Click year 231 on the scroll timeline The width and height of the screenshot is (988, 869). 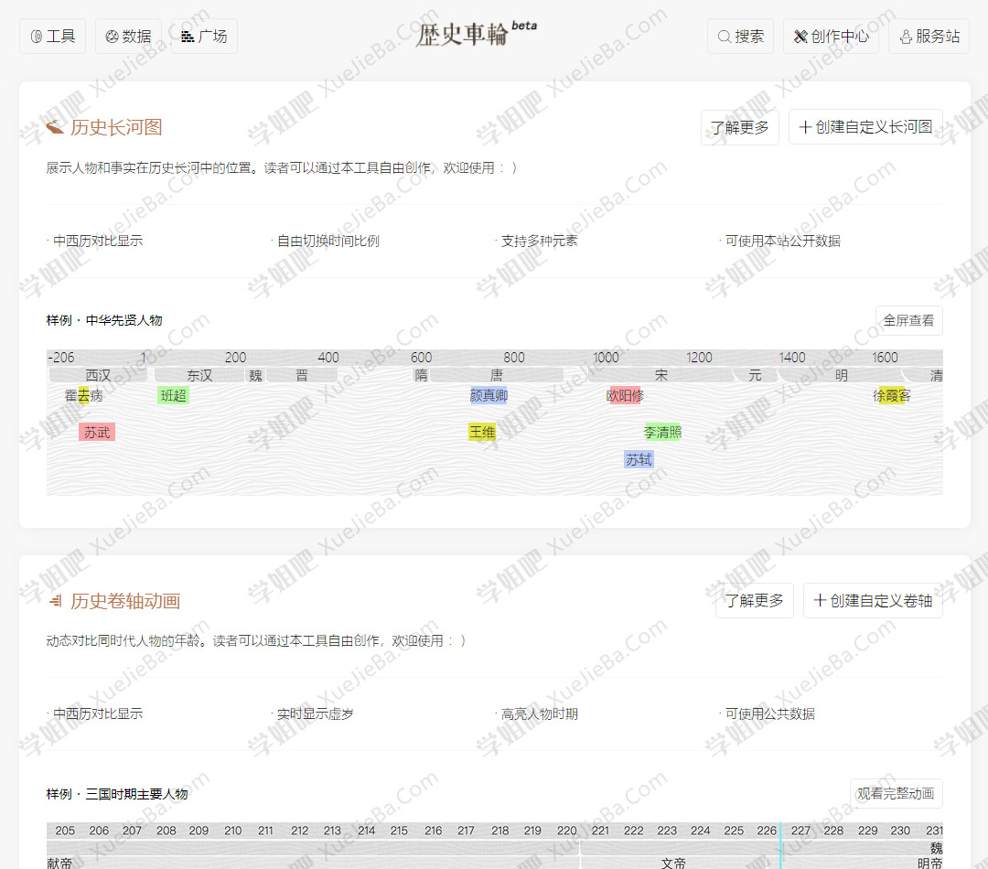point(934,831)
